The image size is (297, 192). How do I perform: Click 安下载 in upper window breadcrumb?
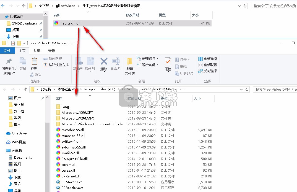44,6
